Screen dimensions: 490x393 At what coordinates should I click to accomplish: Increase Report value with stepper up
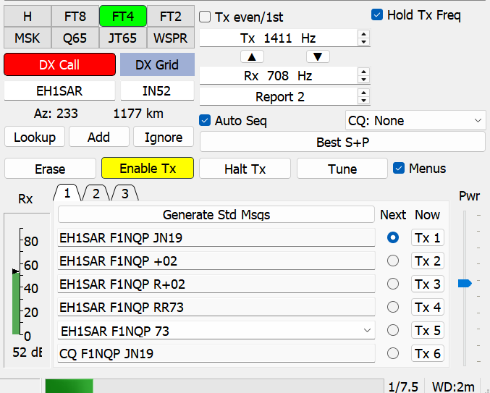(x=363, y=93)
